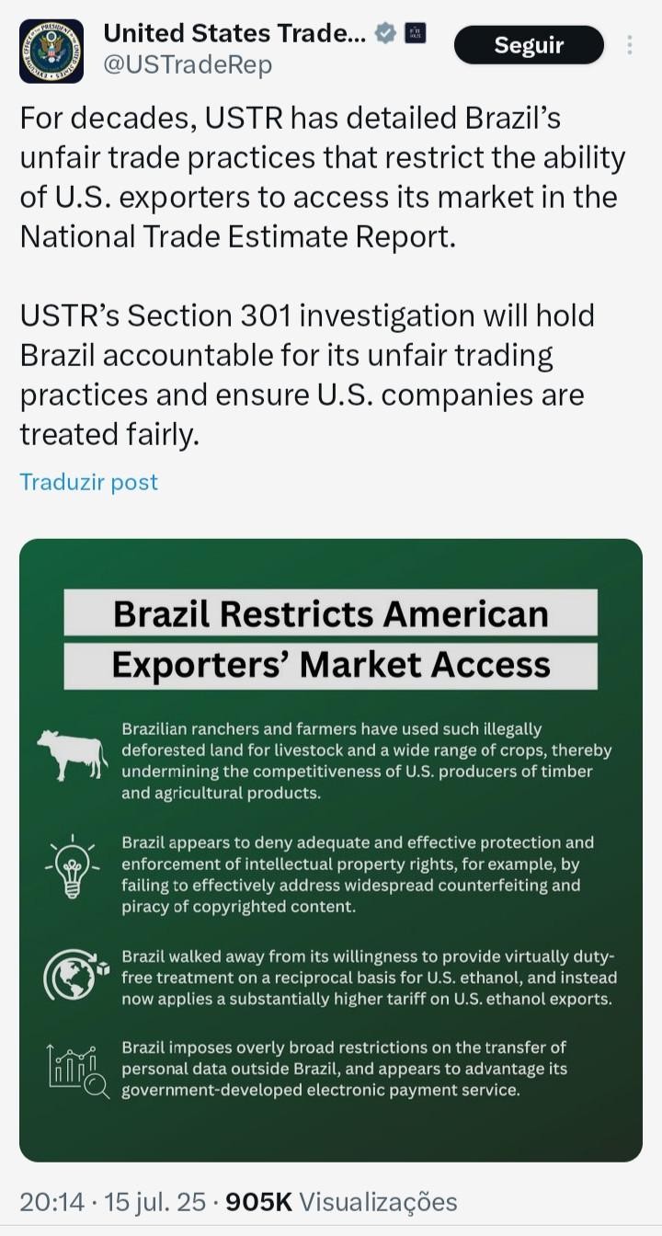Open the Traduzir post link
662x1236 pixels.
point(87,481)
